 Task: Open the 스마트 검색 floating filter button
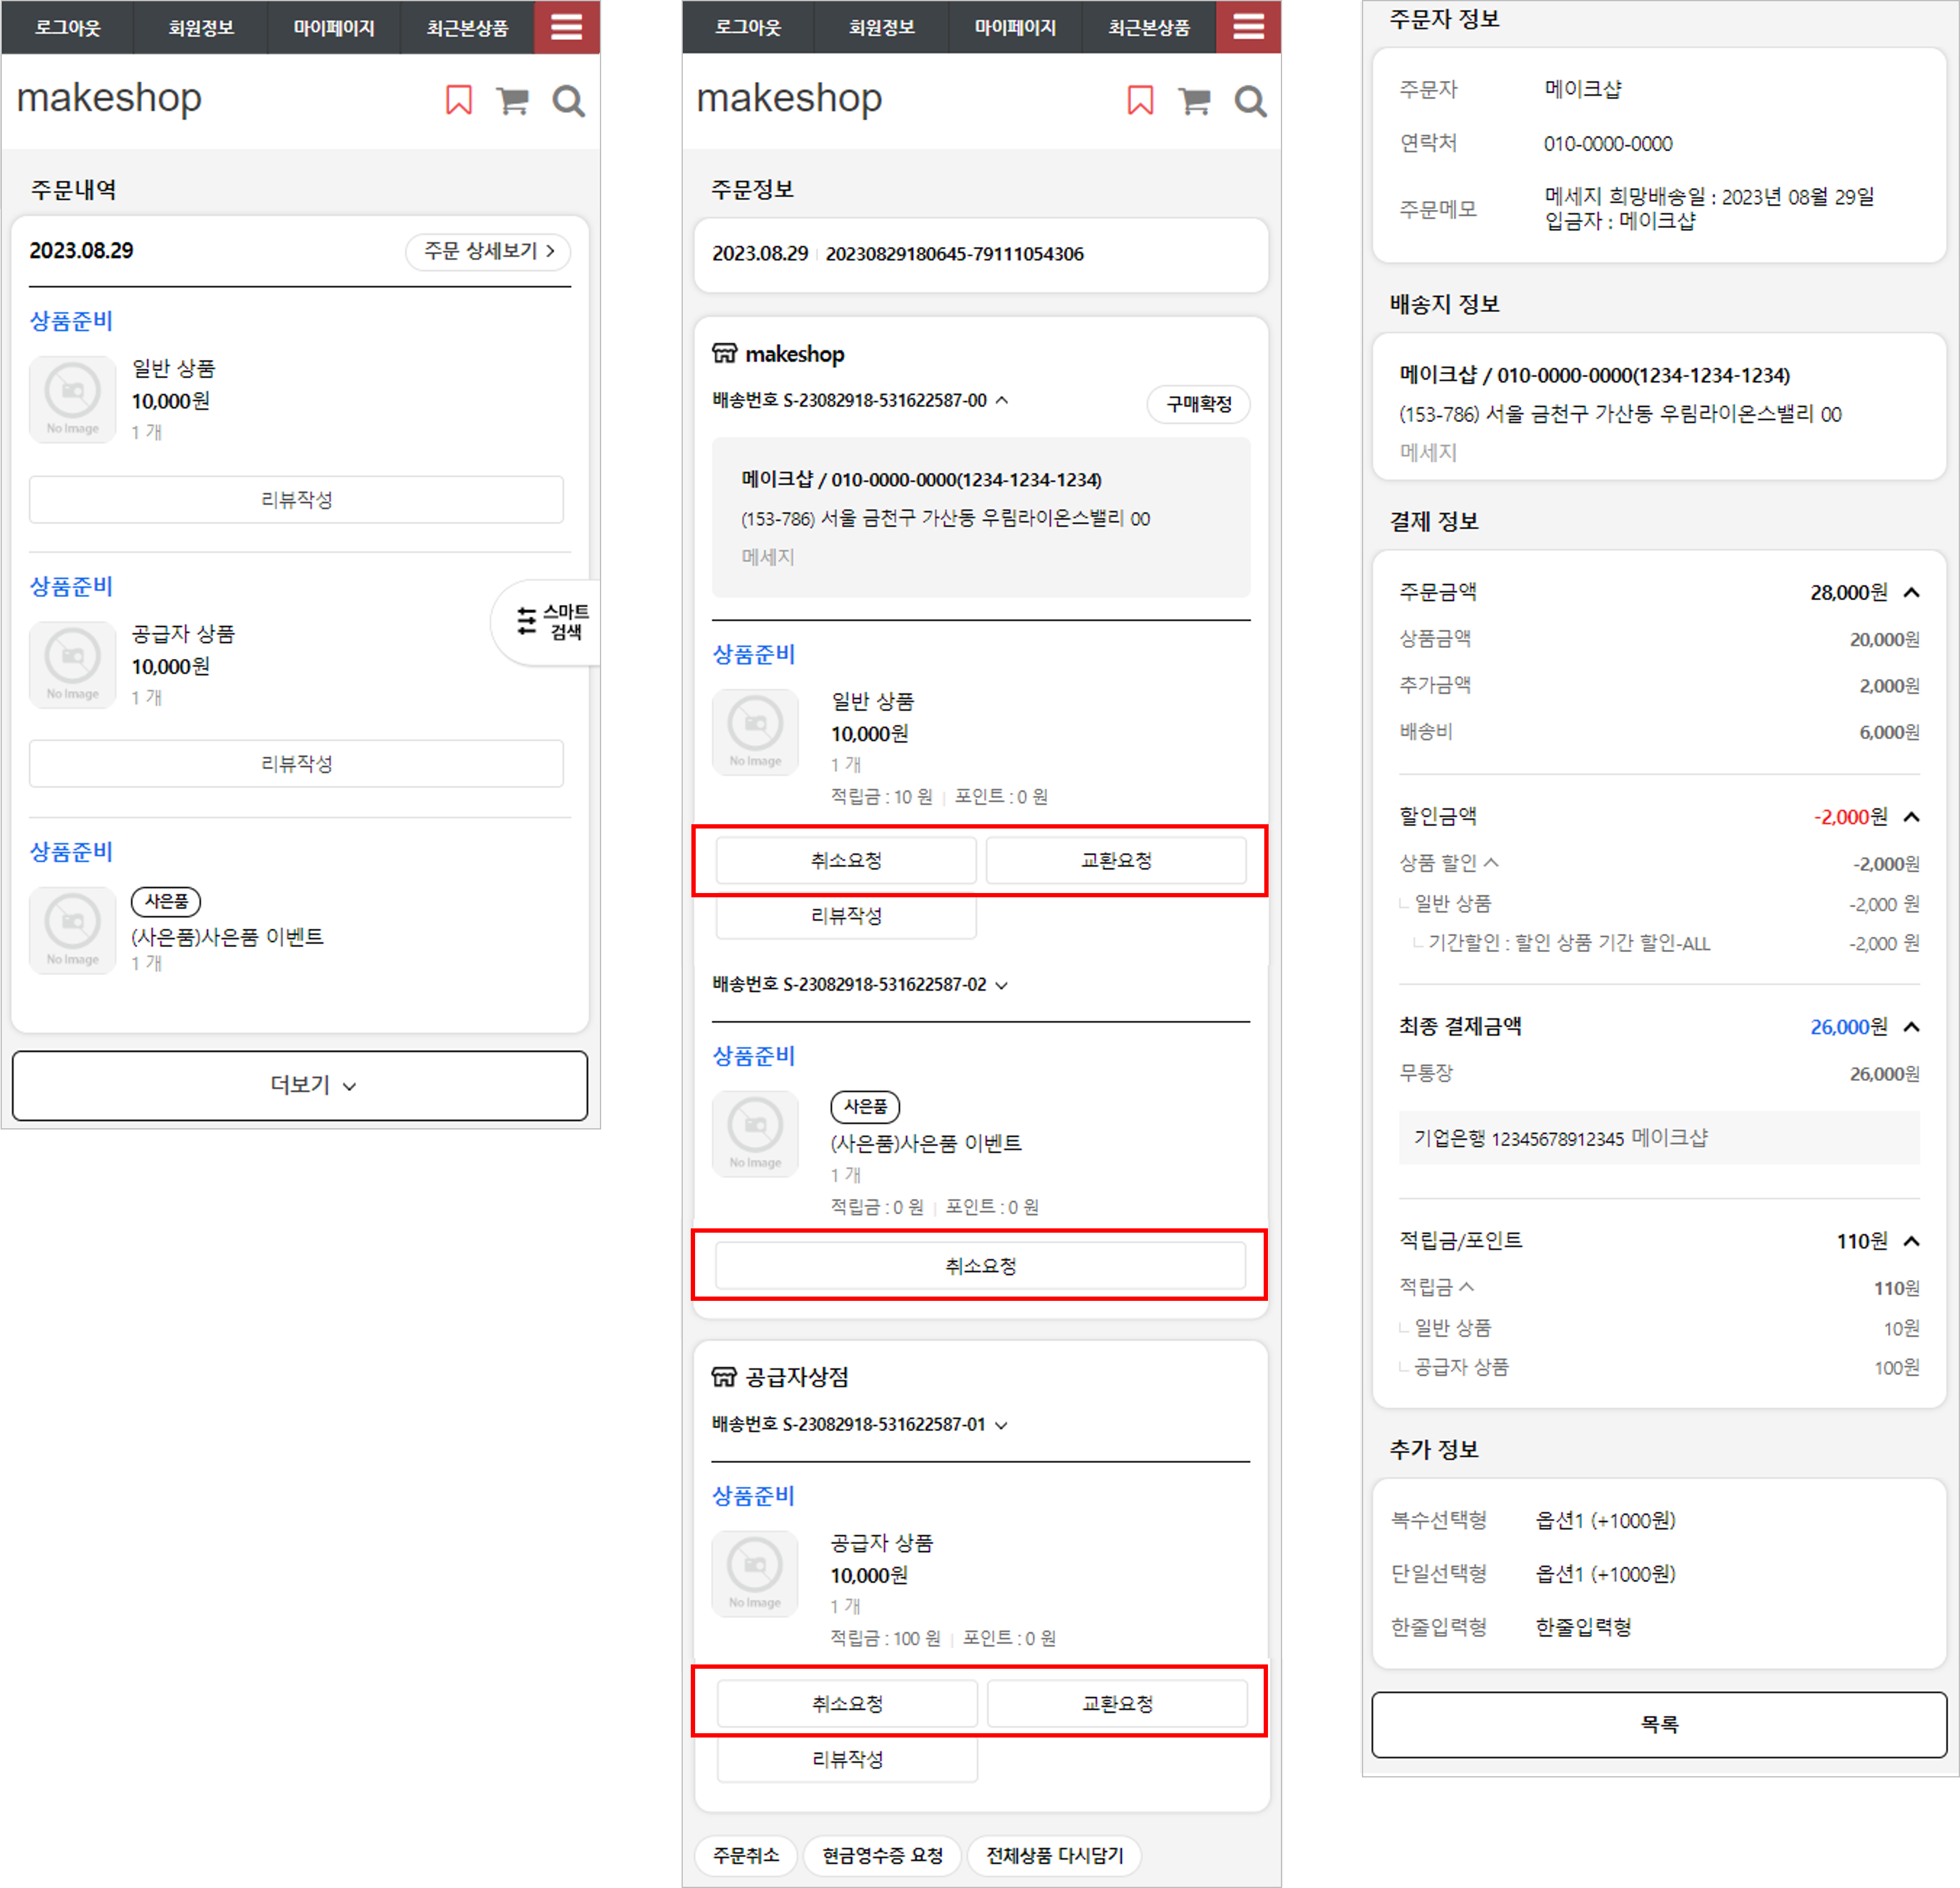pos(546,622)
